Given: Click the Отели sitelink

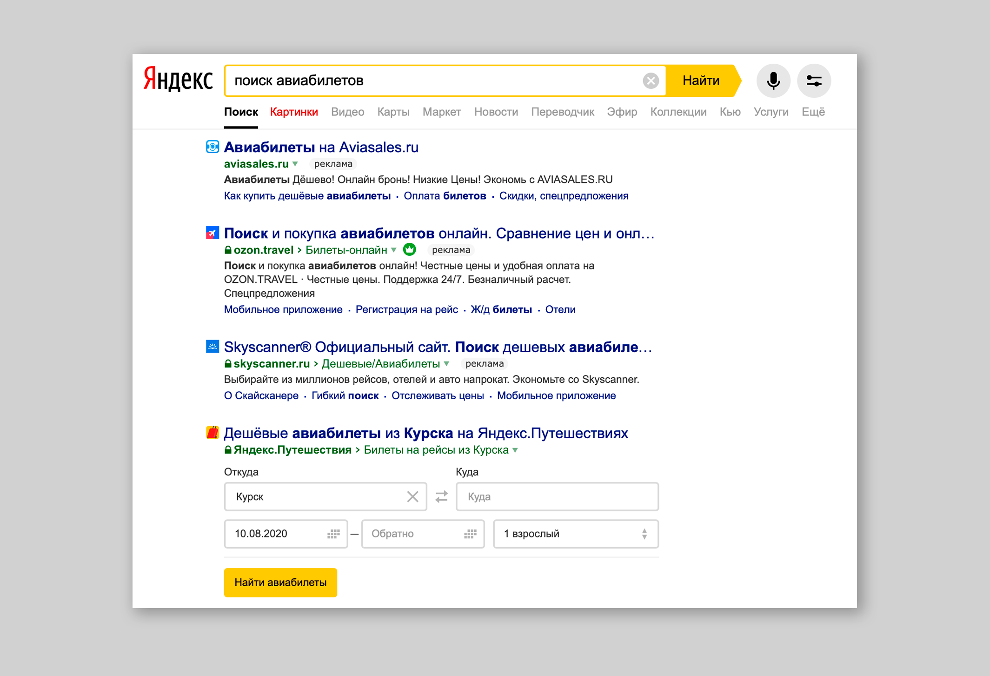Looking at the screenshot, I should point(560,310).
